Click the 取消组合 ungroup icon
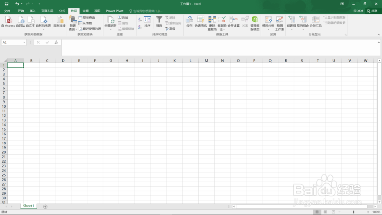The height and width of the screenshot is (215, 382). (x=303, y=19)
